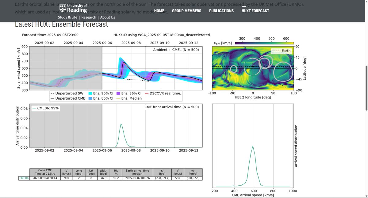Open the Study & Life link
This screenshot has height=198, width=368.
click(67, 17)
